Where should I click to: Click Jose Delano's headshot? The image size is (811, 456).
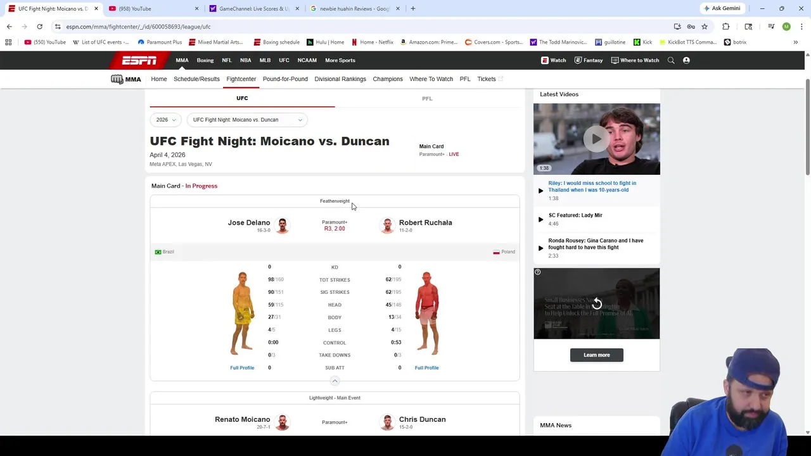click(x=283, y=225)
